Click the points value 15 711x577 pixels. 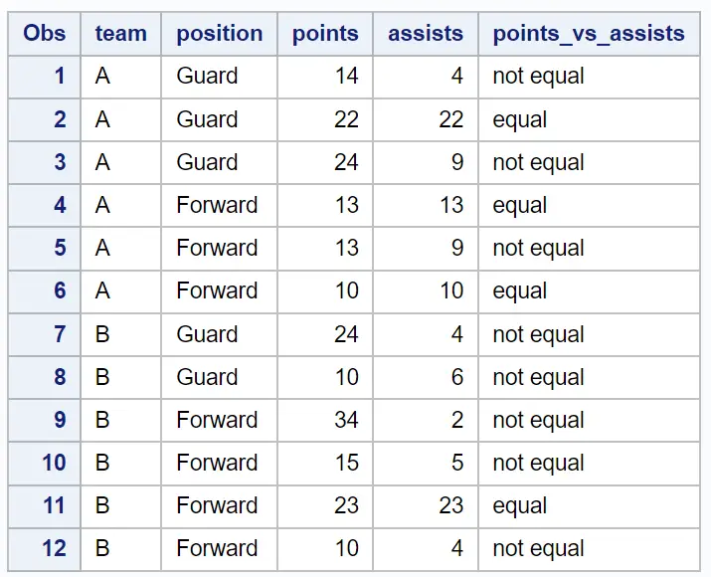pyautogui.click(x=346, y=463)
